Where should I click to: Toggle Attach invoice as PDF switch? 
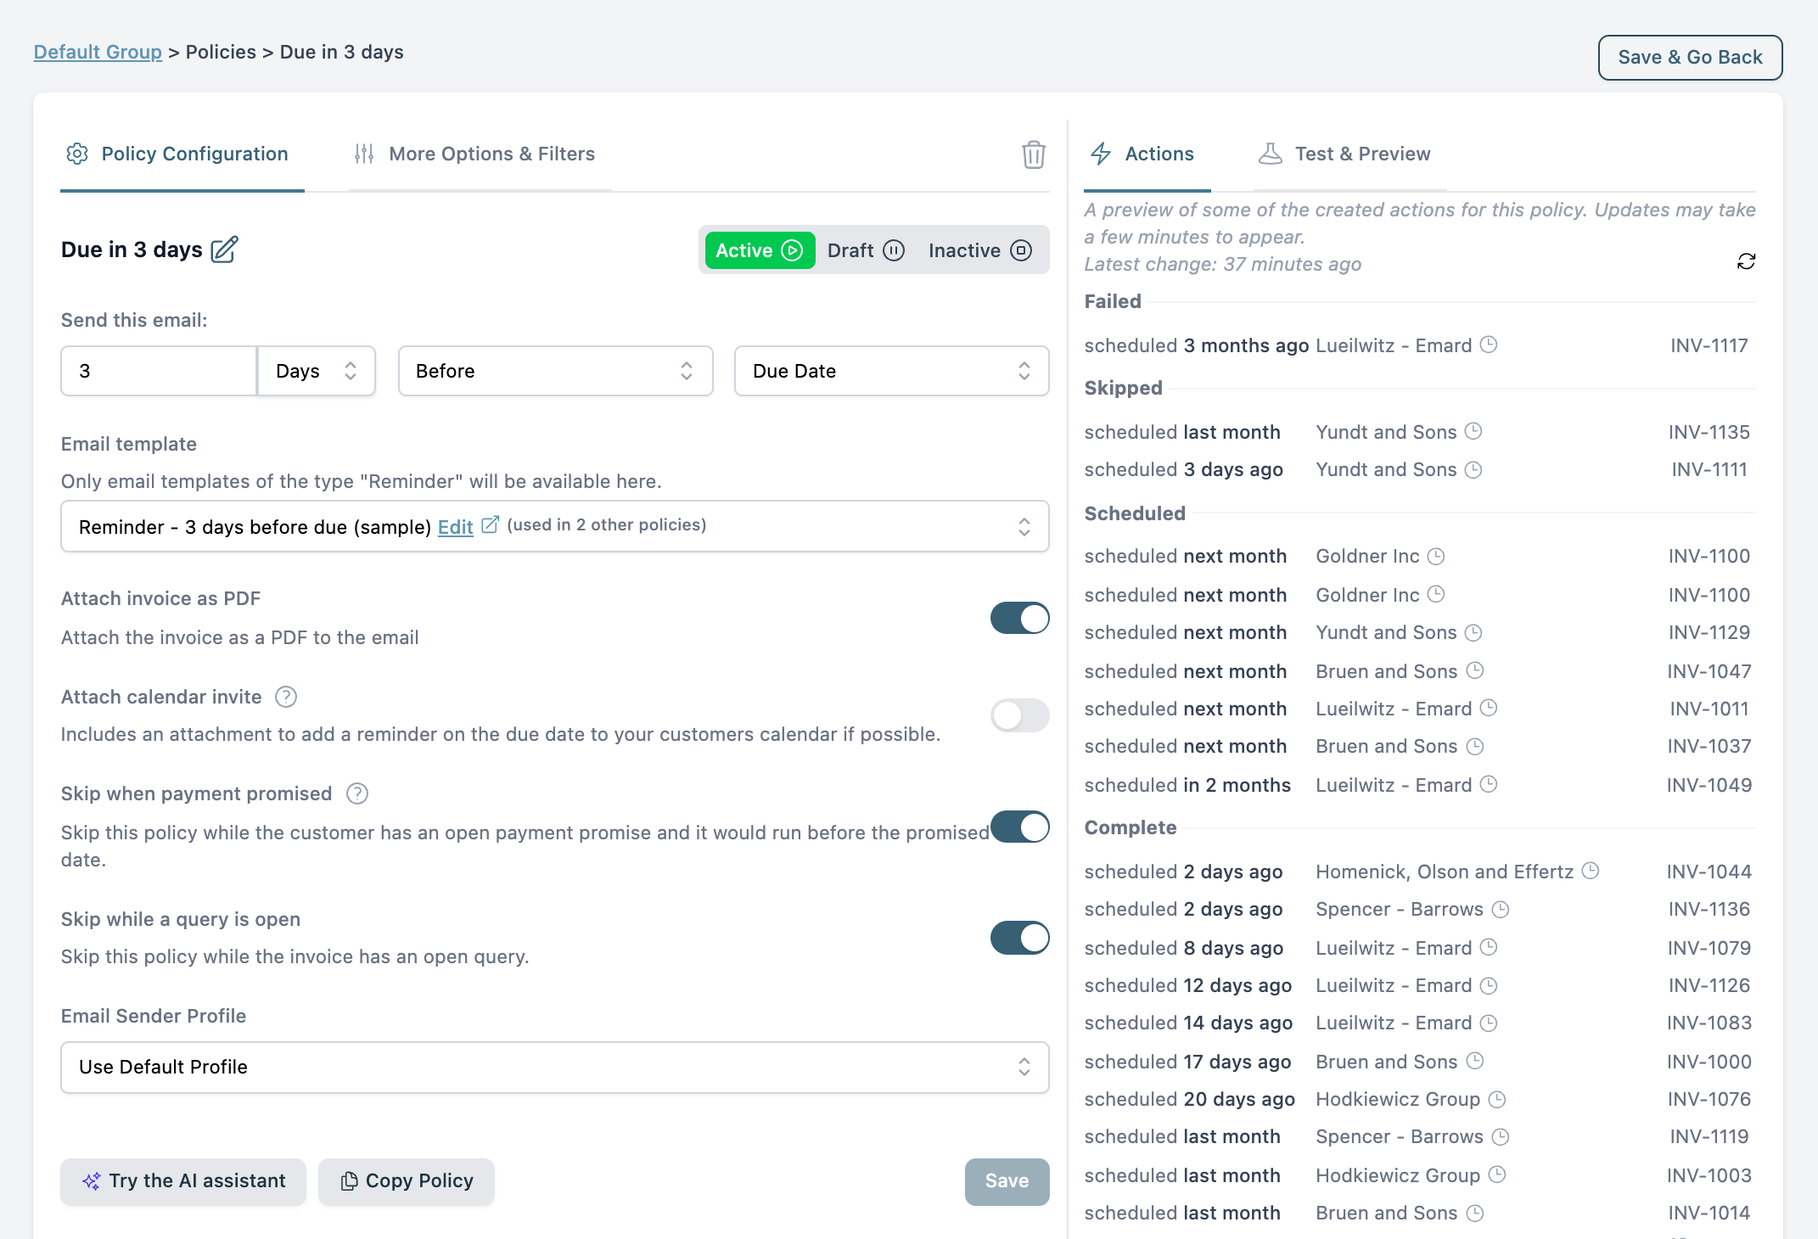tap(1019, 619)
